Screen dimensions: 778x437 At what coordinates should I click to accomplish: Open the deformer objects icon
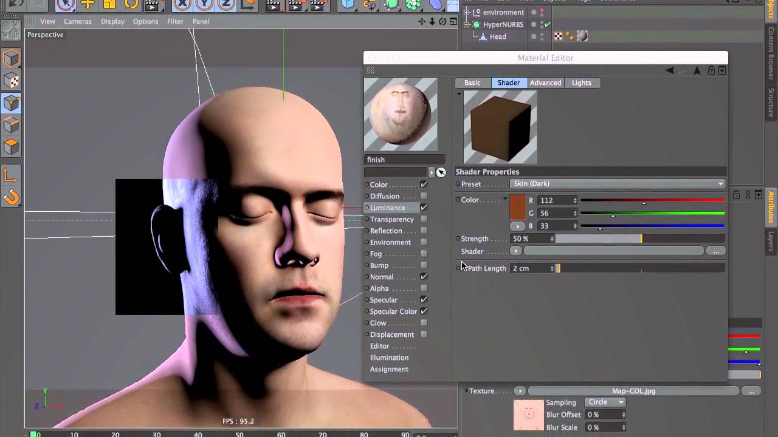(x=436, y=4)
